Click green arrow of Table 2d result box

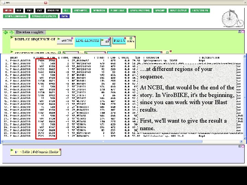point(12,150)
